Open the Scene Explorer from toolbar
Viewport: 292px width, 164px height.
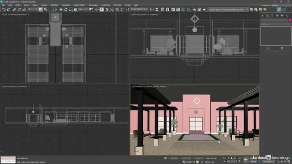pos(162,10)
